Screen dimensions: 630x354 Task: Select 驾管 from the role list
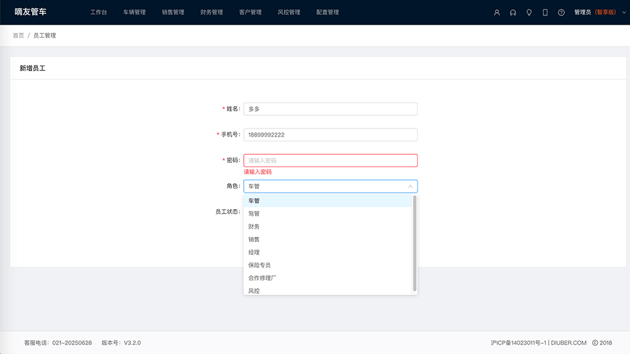255,214
